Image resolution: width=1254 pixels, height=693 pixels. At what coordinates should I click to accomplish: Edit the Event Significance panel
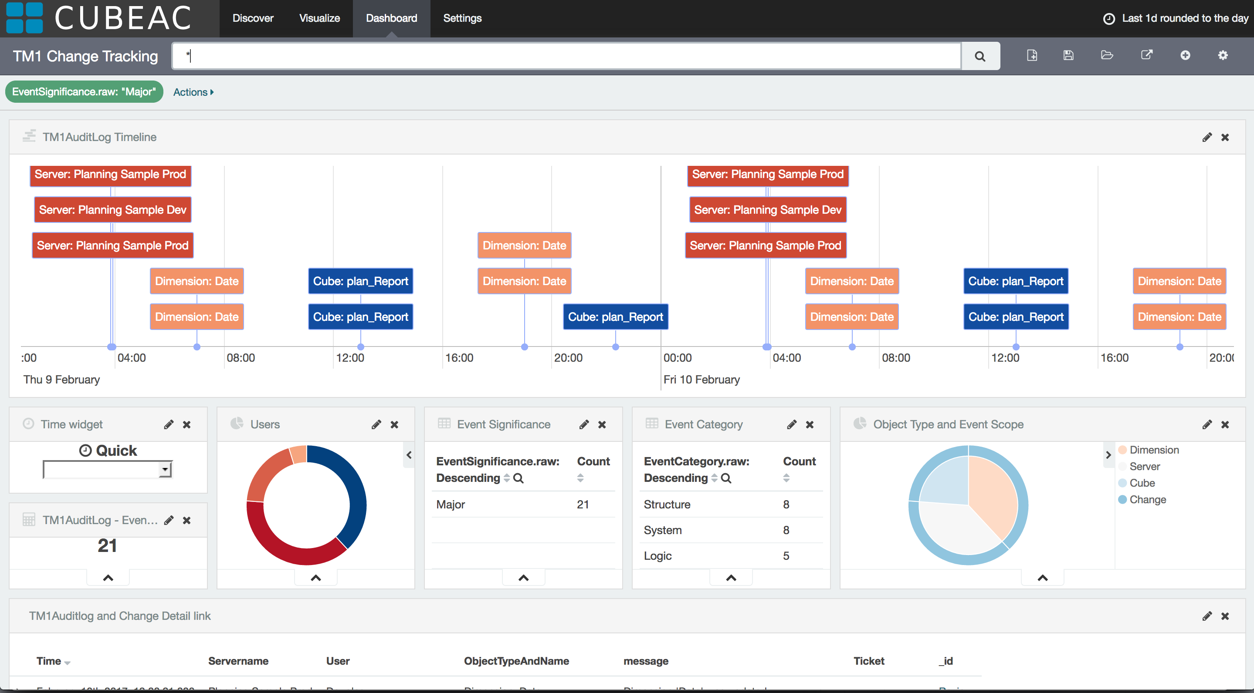tap(584, 424)
